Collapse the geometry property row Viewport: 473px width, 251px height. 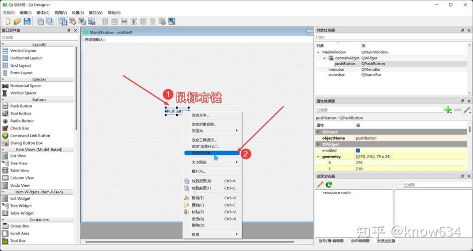click(318, 157)
